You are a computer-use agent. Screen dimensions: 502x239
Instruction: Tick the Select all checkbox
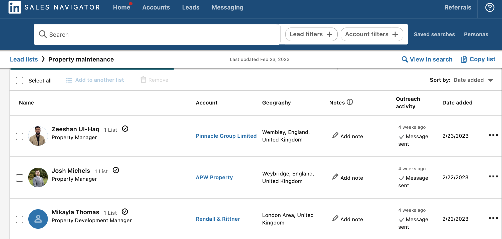[x=20, y=80]
